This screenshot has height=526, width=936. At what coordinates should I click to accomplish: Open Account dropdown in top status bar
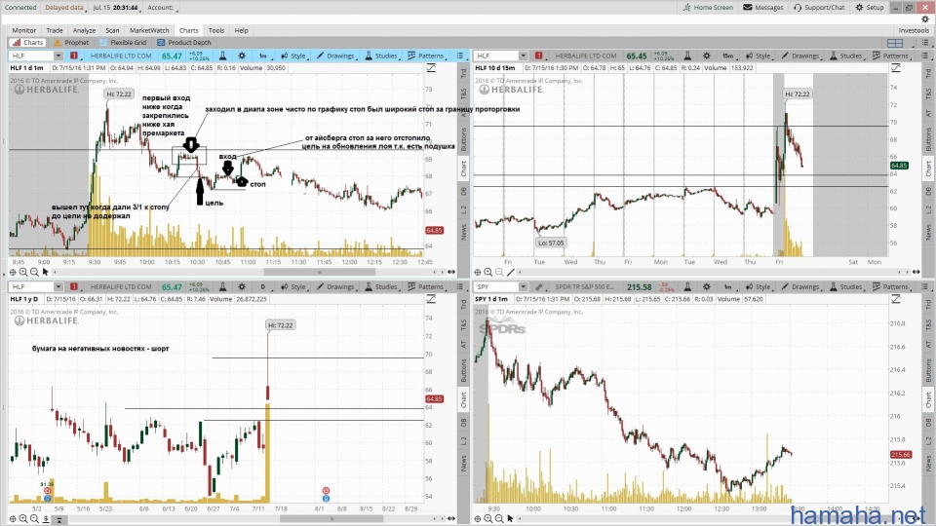[163, 8]
